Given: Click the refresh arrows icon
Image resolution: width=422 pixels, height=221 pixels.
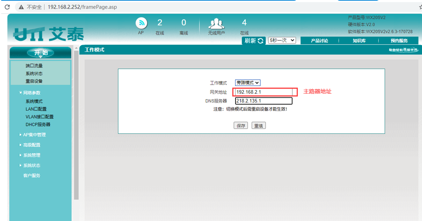Looking at the screenshot, I should (x=261, y=41).
